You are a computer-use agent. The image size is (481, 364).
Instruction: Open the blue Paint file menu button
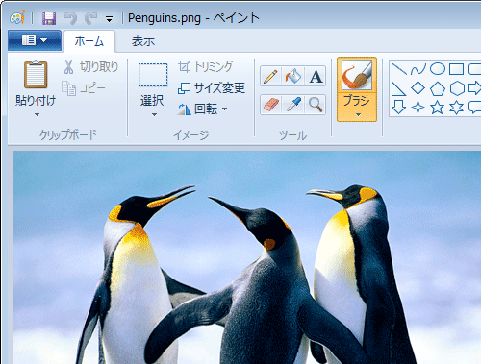(x=35, y=40)
